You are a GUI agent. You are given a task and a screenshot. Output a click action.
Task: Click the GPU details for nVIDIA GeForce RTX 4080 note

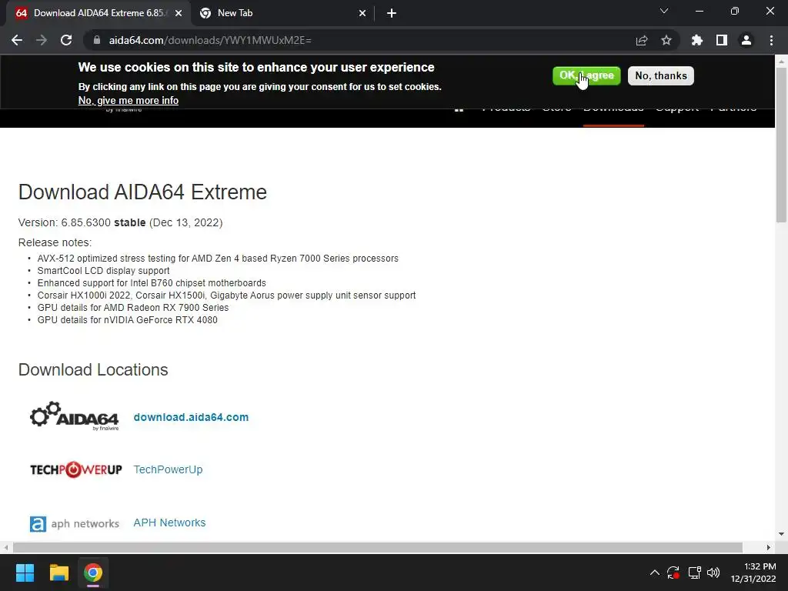coord(128,320)
